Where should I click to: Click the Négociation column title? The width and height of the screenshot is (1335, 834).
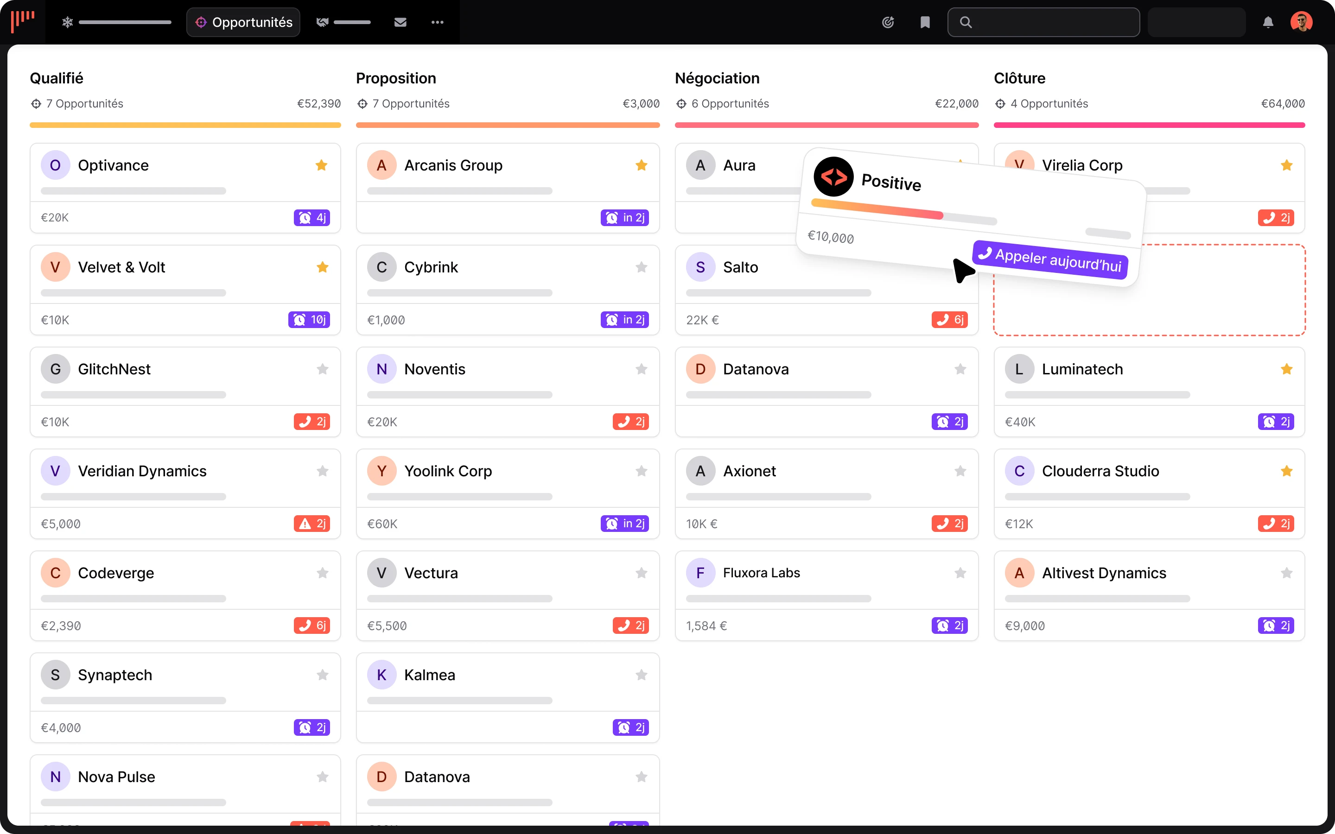717,78
